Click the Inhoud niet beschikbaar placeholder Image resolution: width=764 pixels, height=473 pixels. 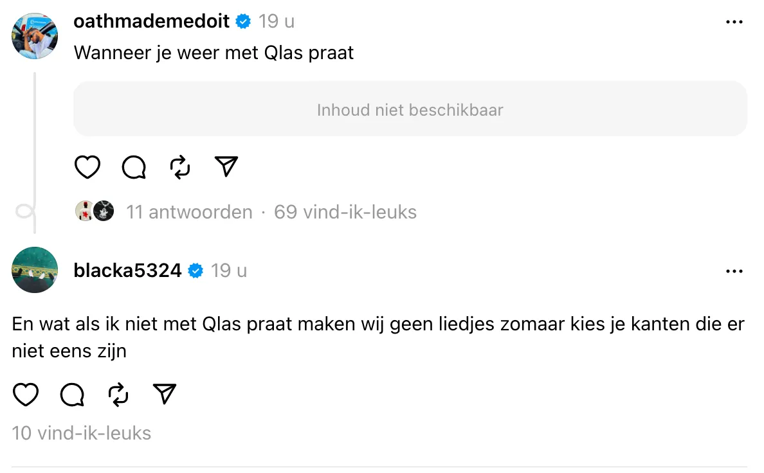click(x=410, y=109)
